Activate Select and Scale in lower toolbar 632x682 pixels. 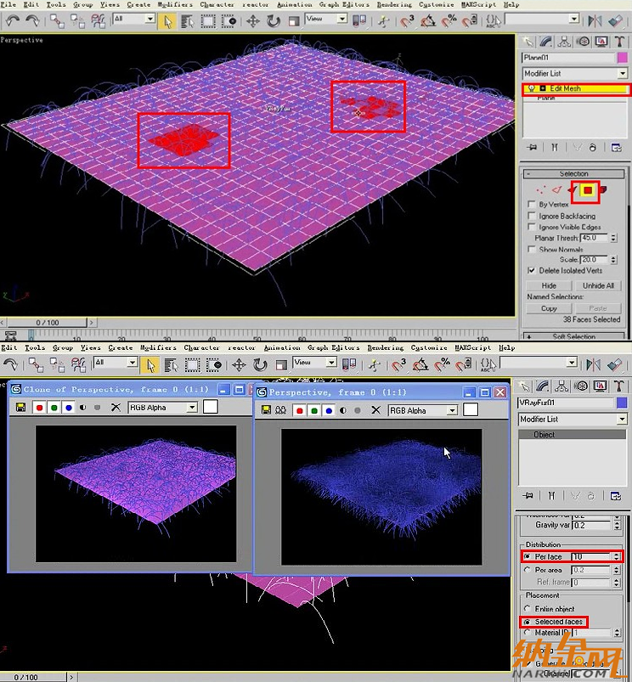(280, 365)
